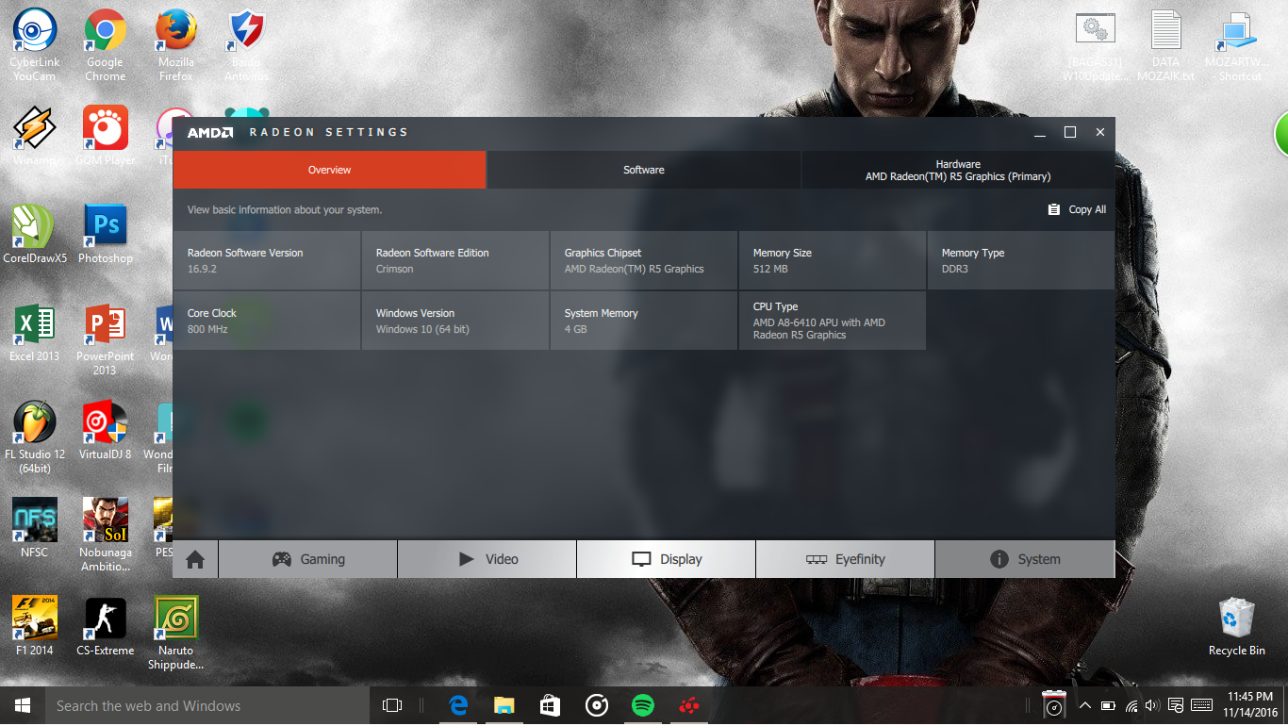Select the Winamp desktop icon

tap(34, 135)
